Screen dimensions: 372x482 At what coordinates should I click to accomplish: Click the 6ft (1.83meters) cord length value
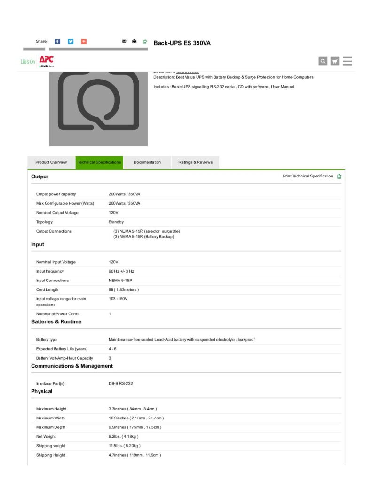click(124, 289)
